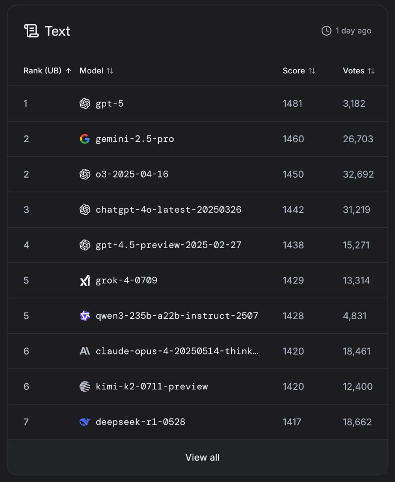Click the Text leaderboard title
The height and width of the screenshot is (482, 395).
[x=57, y=31]
